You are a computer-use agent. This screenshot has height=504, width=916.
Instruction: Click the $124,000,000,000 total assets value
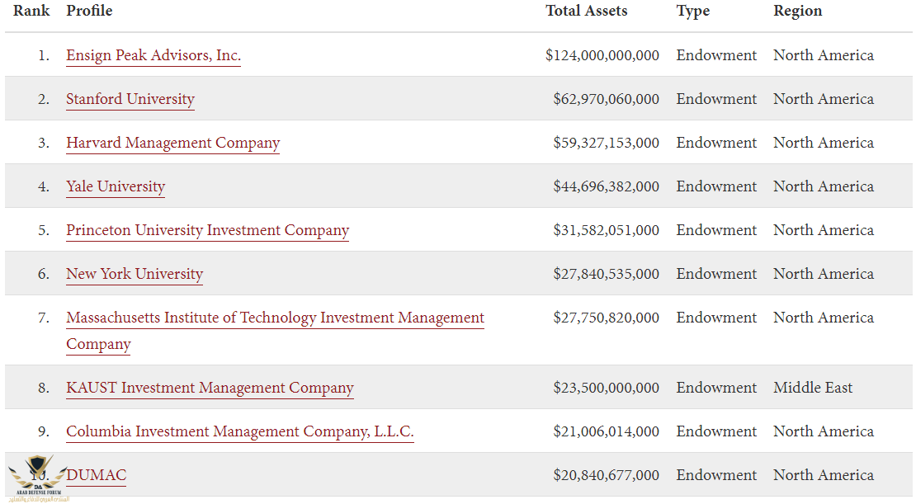point(602,55)
